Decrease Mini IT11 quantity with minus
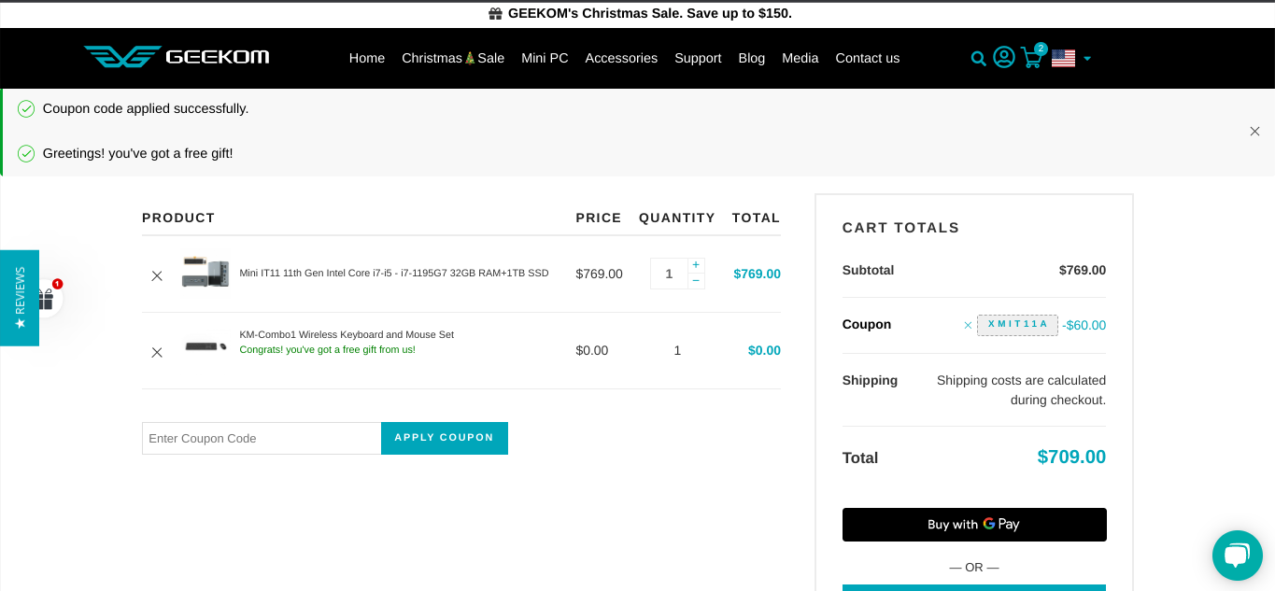This screenshot has width=1275, height=591. click(696, 281)
